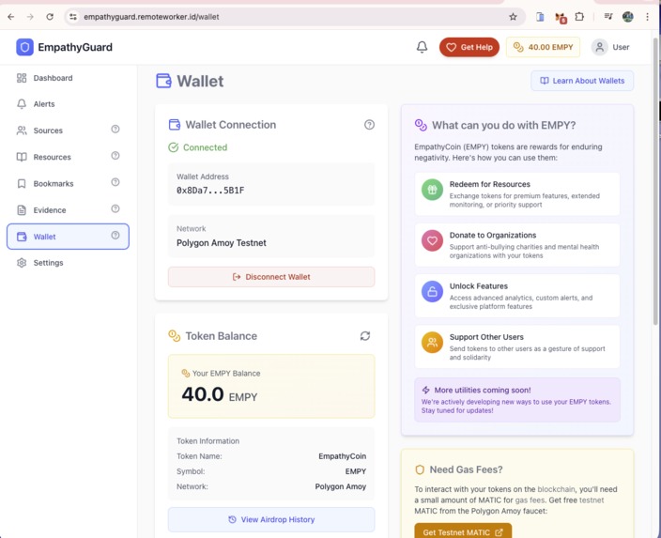
Task: Click help icon next to Evidence
Action: [115, 208]
